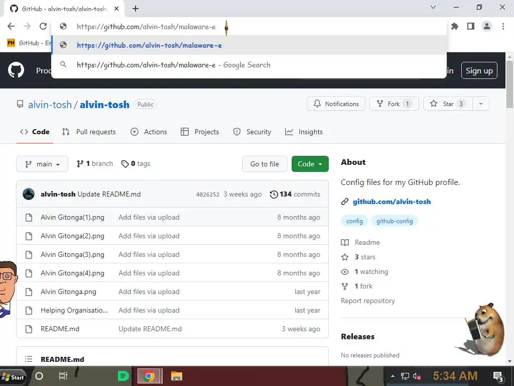The height and width of the screenshot is (386, 514).
Task: Click the browser forward arrow
Action: pyautogui.click(x=27, y=26)
